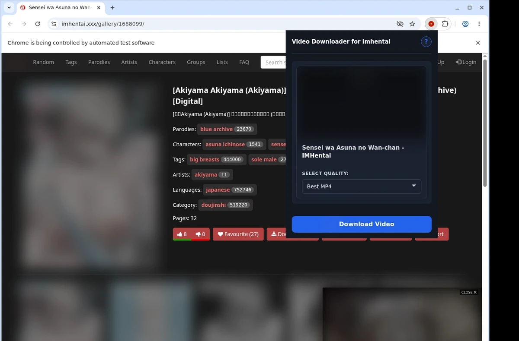Open the blue archive parody tag
The width and height of the screenshot is (519, 341).
[227, 129]
